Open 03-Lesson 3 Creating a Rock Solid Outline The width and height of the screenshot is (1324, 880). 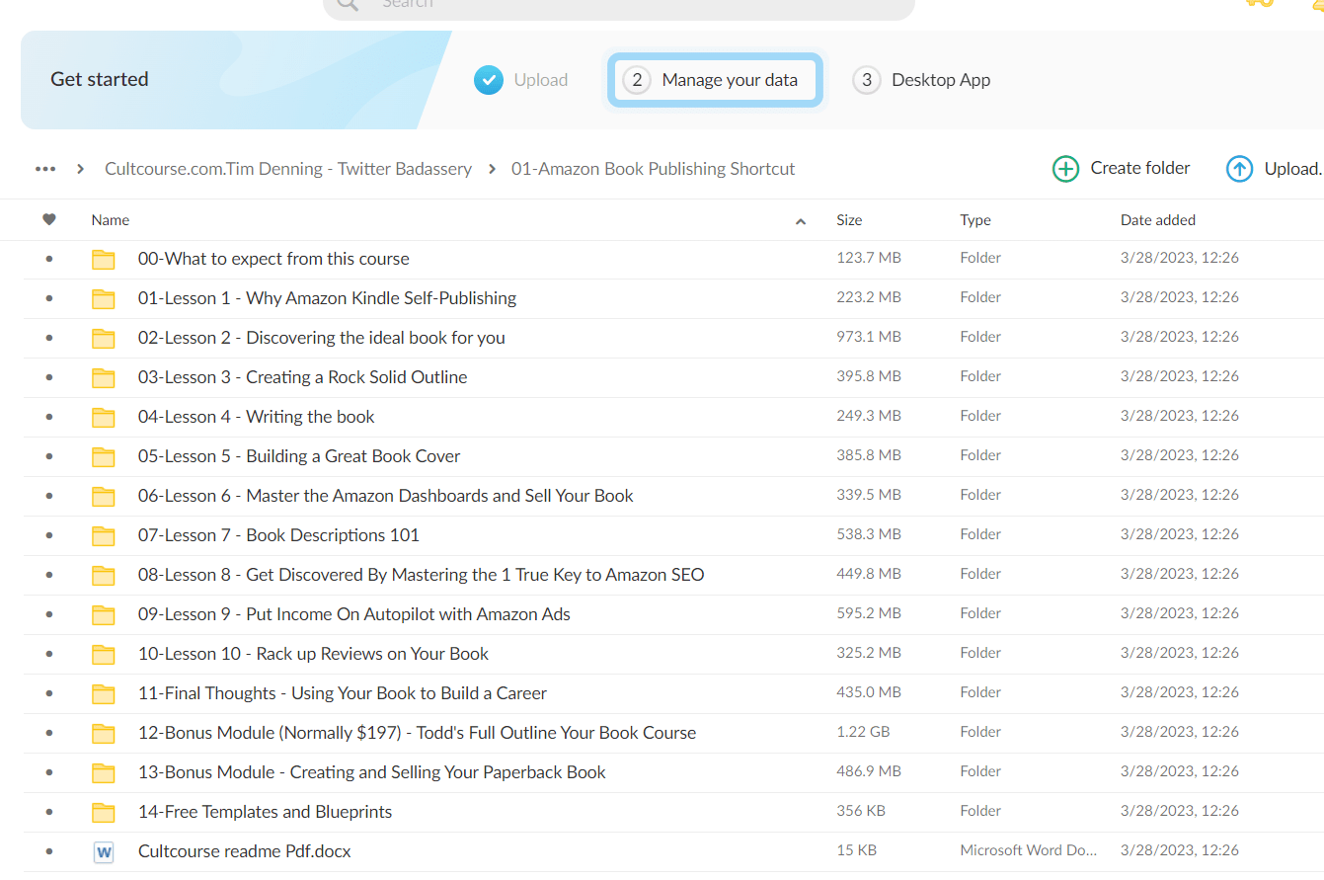(303, 377)
